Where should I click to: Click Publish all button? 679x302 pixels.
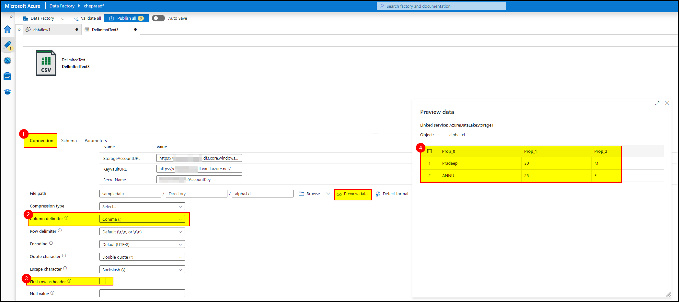coord(126,18)
